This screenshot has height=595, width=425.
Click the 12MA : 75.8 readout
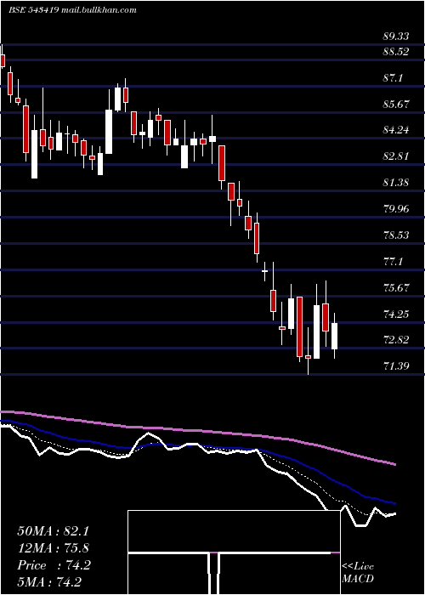[53, 548]
